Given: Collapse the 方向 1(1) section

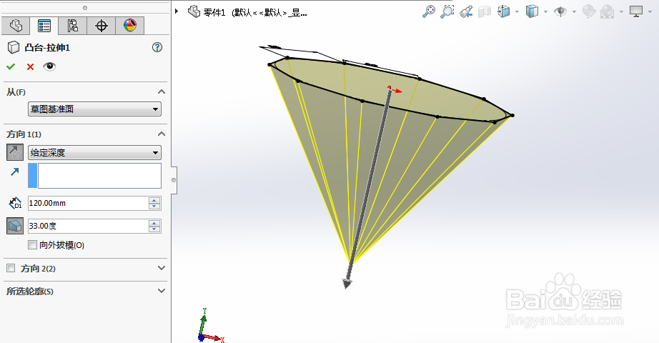Looking at the screenshot, I should click(x=162, y=134).
